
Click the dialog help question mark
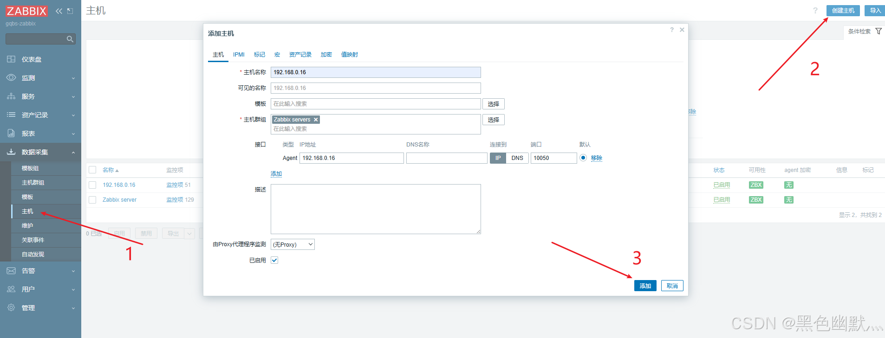pos(672,30)
